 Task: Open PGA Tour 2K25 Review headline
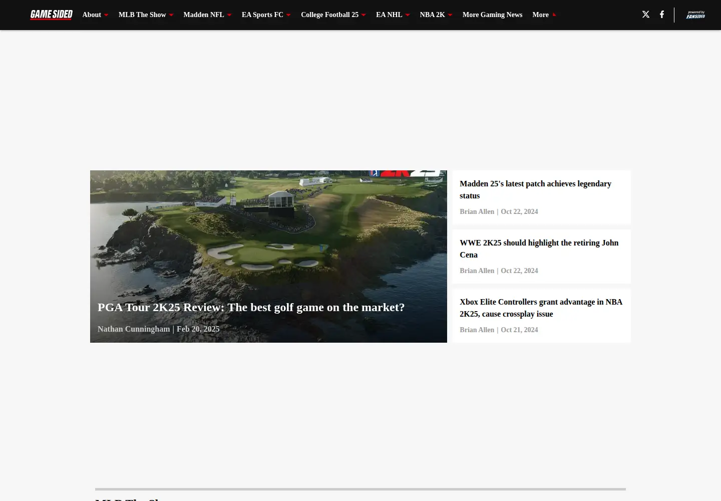click(x=251, y=307)
